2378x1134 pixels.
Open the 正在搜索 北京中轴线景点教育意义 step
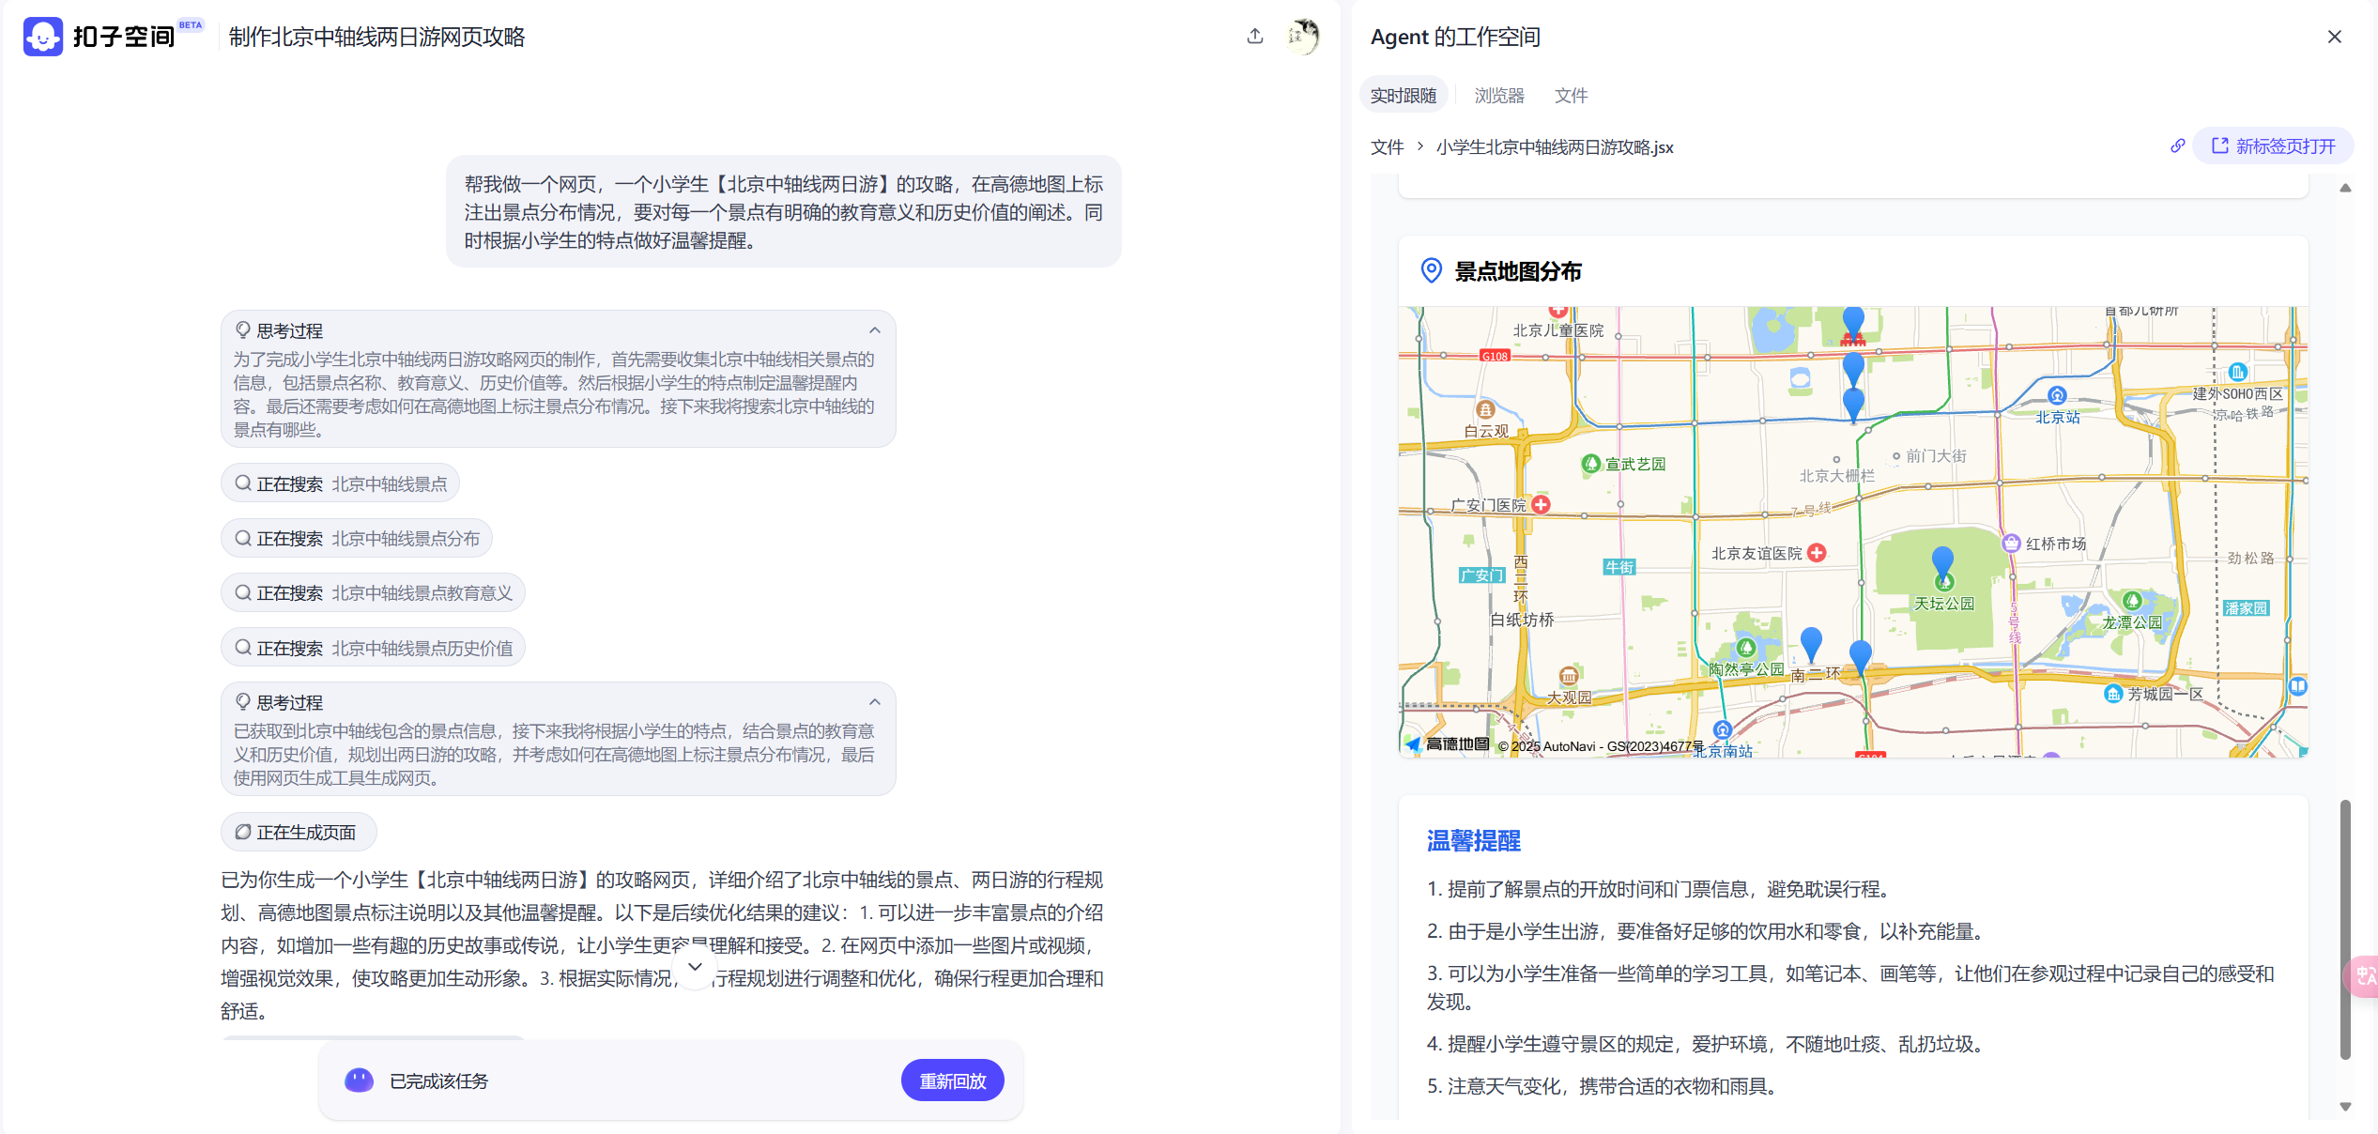[374, 592]
